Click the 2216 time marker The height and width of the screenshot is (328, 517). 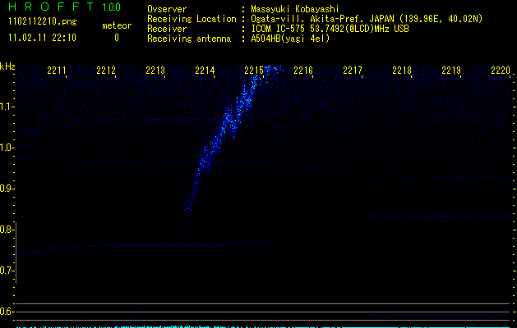[303, 71]
